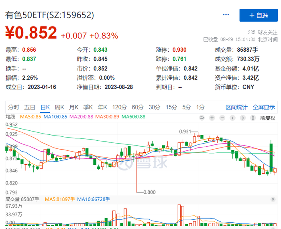Viewport: 281px width, 229px height.
Task: Click the 最低 value 0.837
Action: tap(29, 59)
